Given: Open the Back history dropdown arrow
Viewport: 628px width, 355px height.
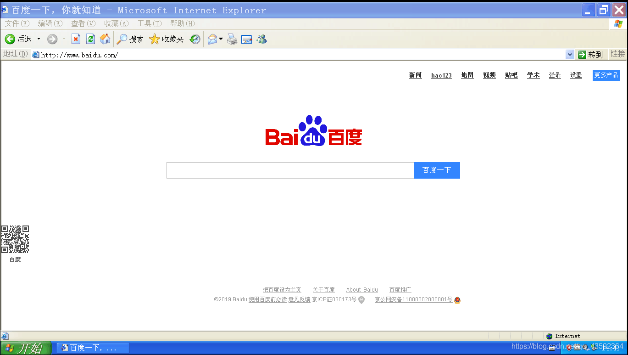Looking at the screenshot, I should click(39, 39).
